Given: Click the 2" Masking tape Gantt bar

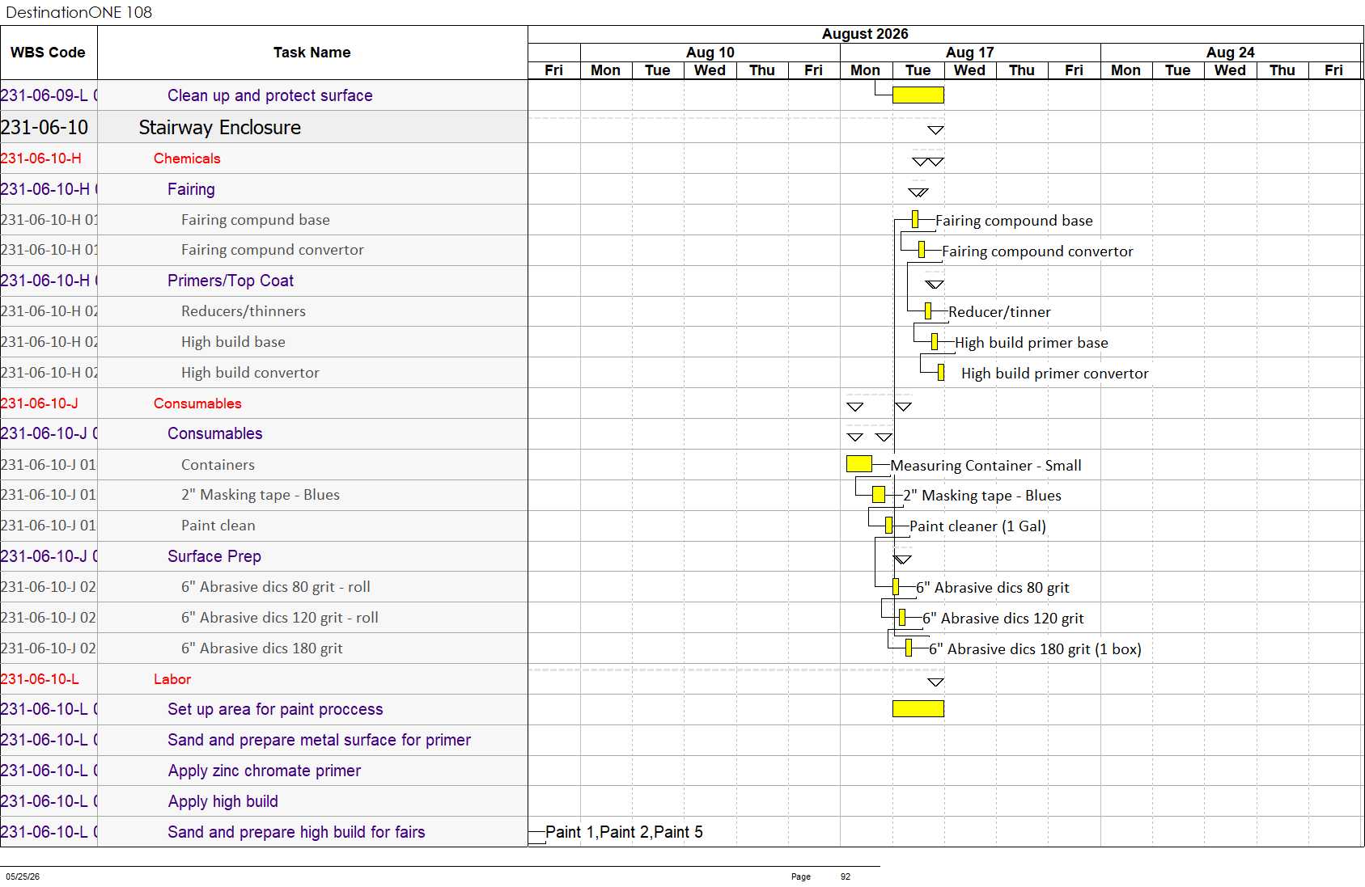Looking at the screenshot, I should [879, 494].
